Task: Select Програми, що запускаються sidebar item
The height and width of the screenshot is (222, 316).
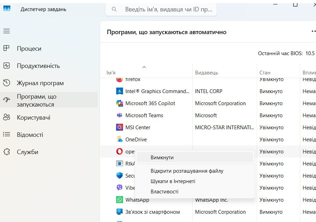Action: click(49, 100)
